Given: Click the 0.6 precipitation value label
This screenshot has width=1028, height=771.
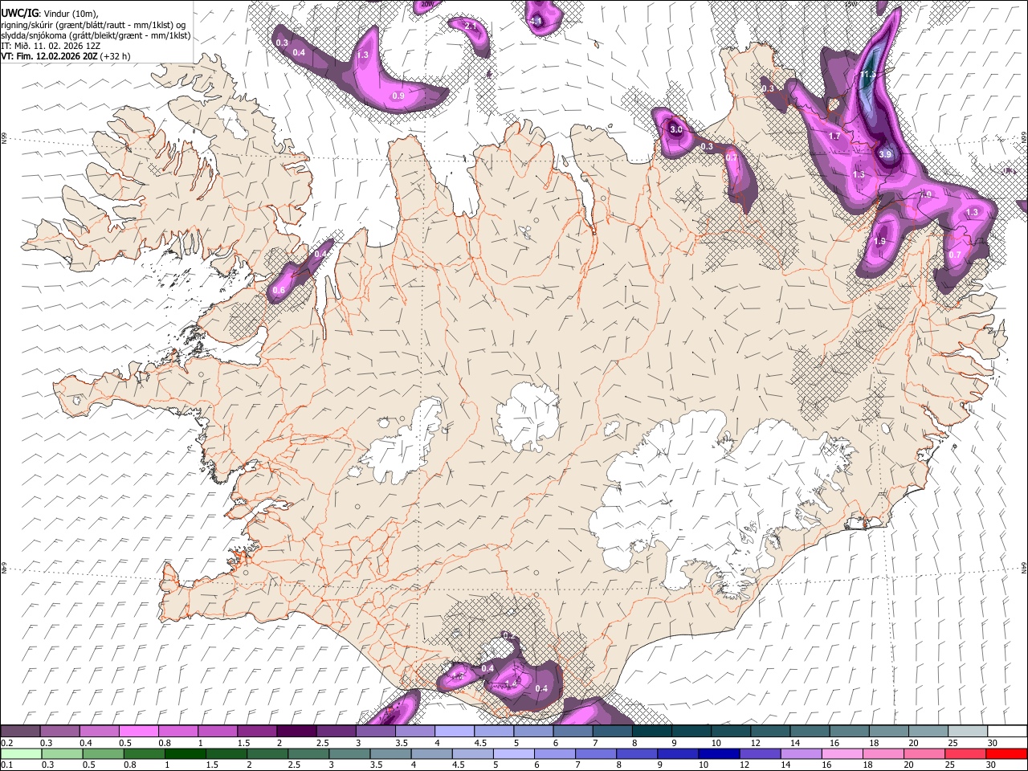Looking at the screenshot, I should (279, 290).
